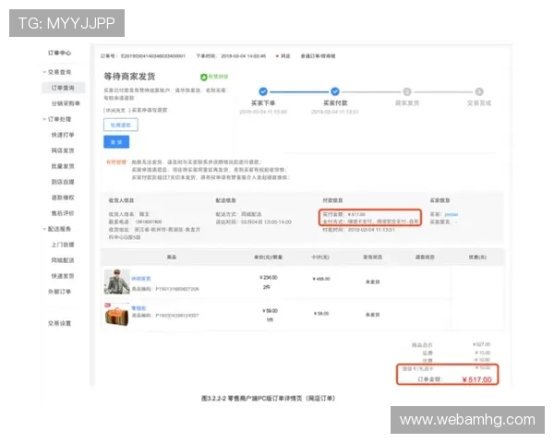Click the 付款信息 section heading
The image size is (554, 443).
point(332,200)
